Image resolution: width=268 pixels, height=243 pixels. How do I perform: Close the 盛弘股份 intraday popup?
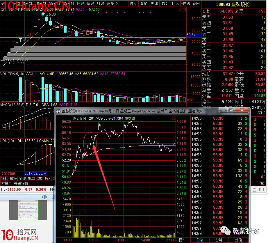242,110
